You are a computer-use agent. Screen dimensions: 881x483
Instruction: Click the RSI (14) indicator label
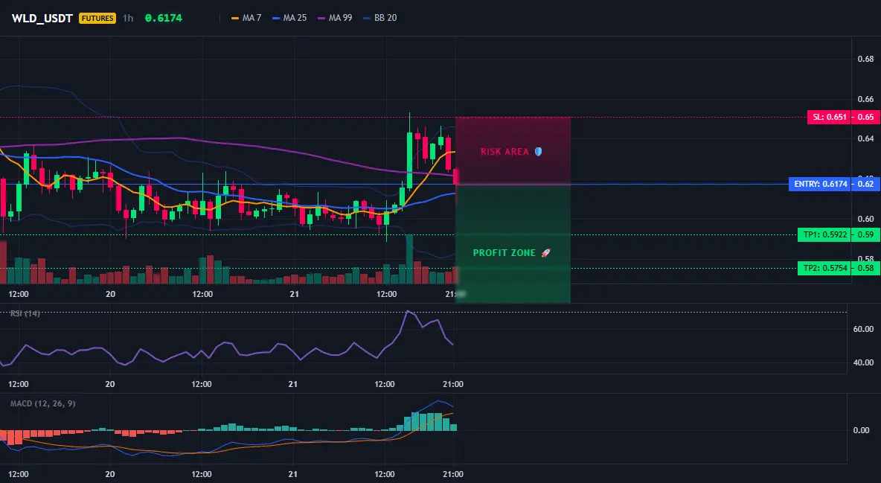25,313
